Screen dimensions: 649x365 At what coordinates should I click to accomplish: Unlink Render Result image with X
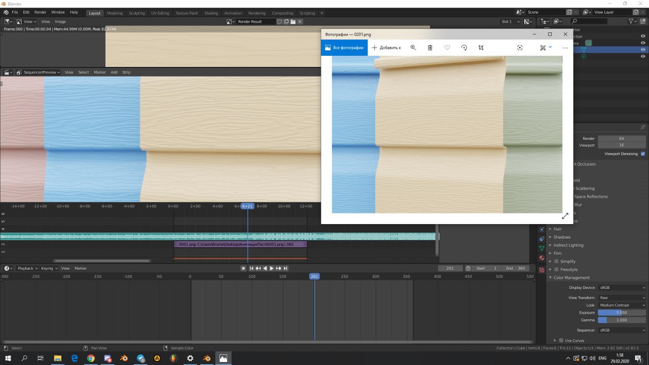[300, 22]
